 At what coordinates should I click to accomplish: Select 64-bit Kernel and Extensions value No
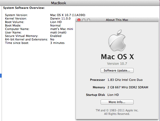point(52,39)
